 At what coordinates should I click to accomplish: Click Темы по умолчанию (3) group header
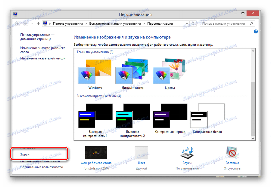point(95,52)
